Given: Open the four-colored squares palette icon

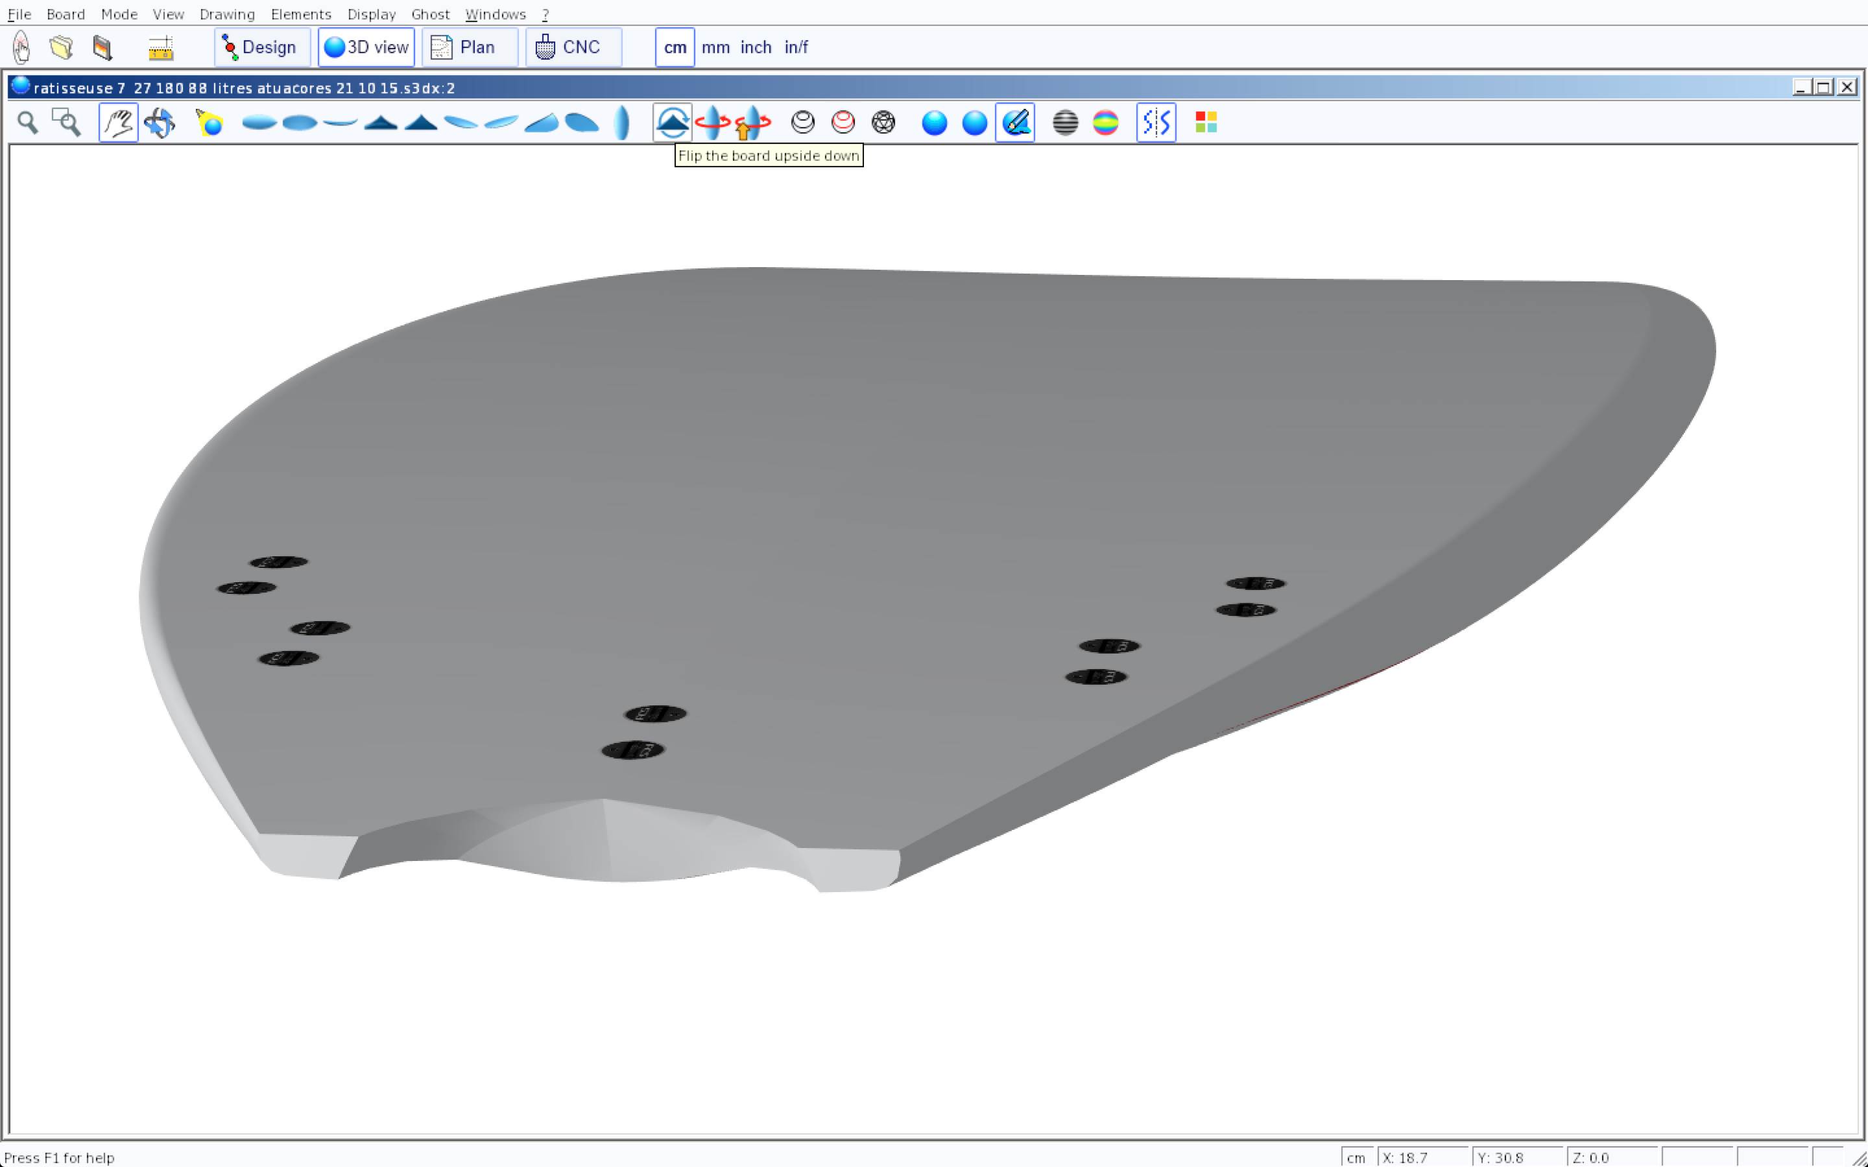Looking at the screenshot, I should click(x=1206, y=123).
